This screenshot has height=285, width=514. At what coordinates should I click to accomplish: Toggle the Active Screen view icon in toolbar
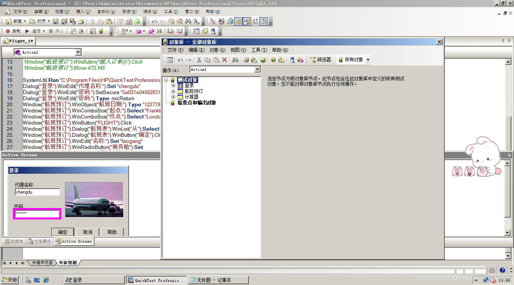click(x=247, y=21)
